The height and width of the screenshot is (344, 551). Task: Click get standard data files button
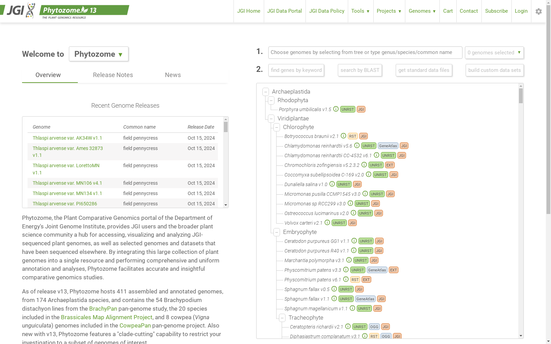coord(424,70)
